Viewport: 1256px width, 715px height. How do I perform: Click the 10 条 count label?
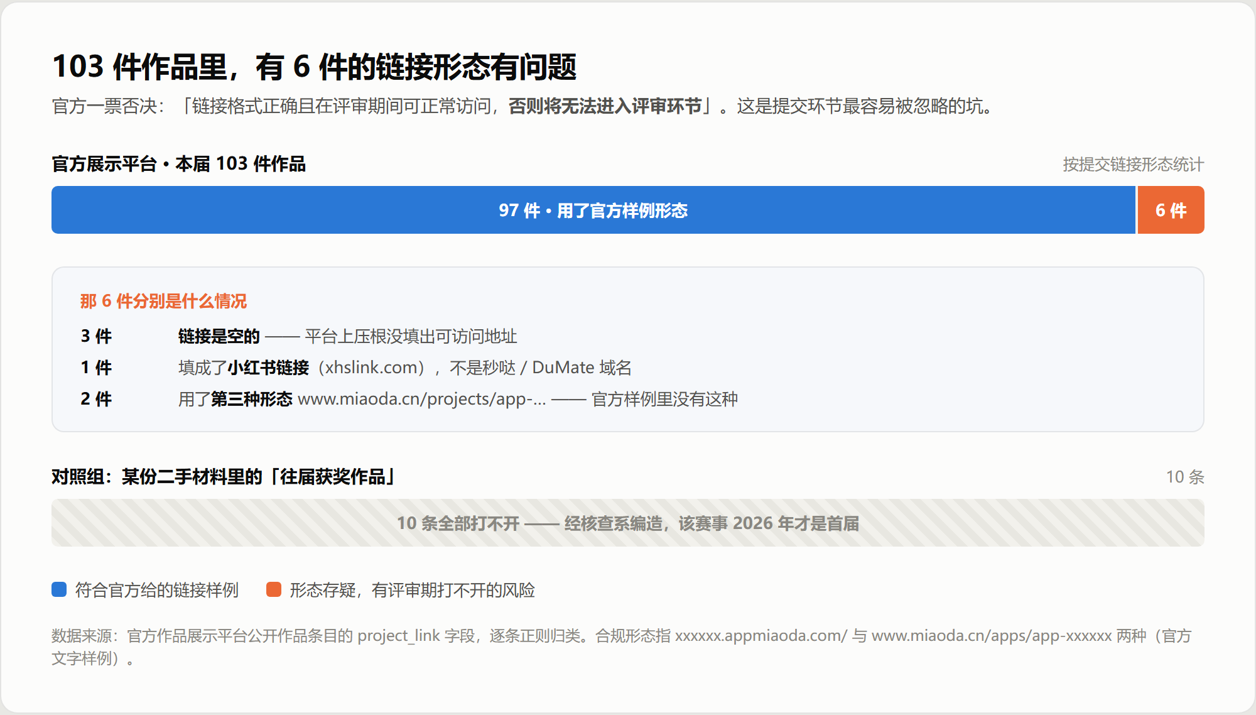[1185, 477]
